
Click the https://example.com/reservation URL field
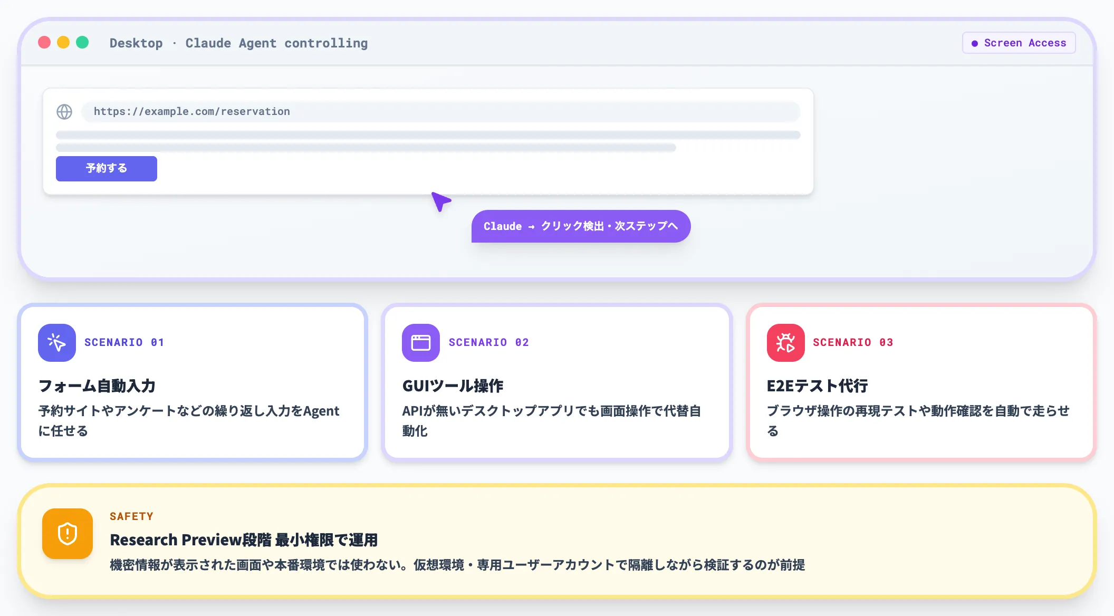click(x=441, y=112)
